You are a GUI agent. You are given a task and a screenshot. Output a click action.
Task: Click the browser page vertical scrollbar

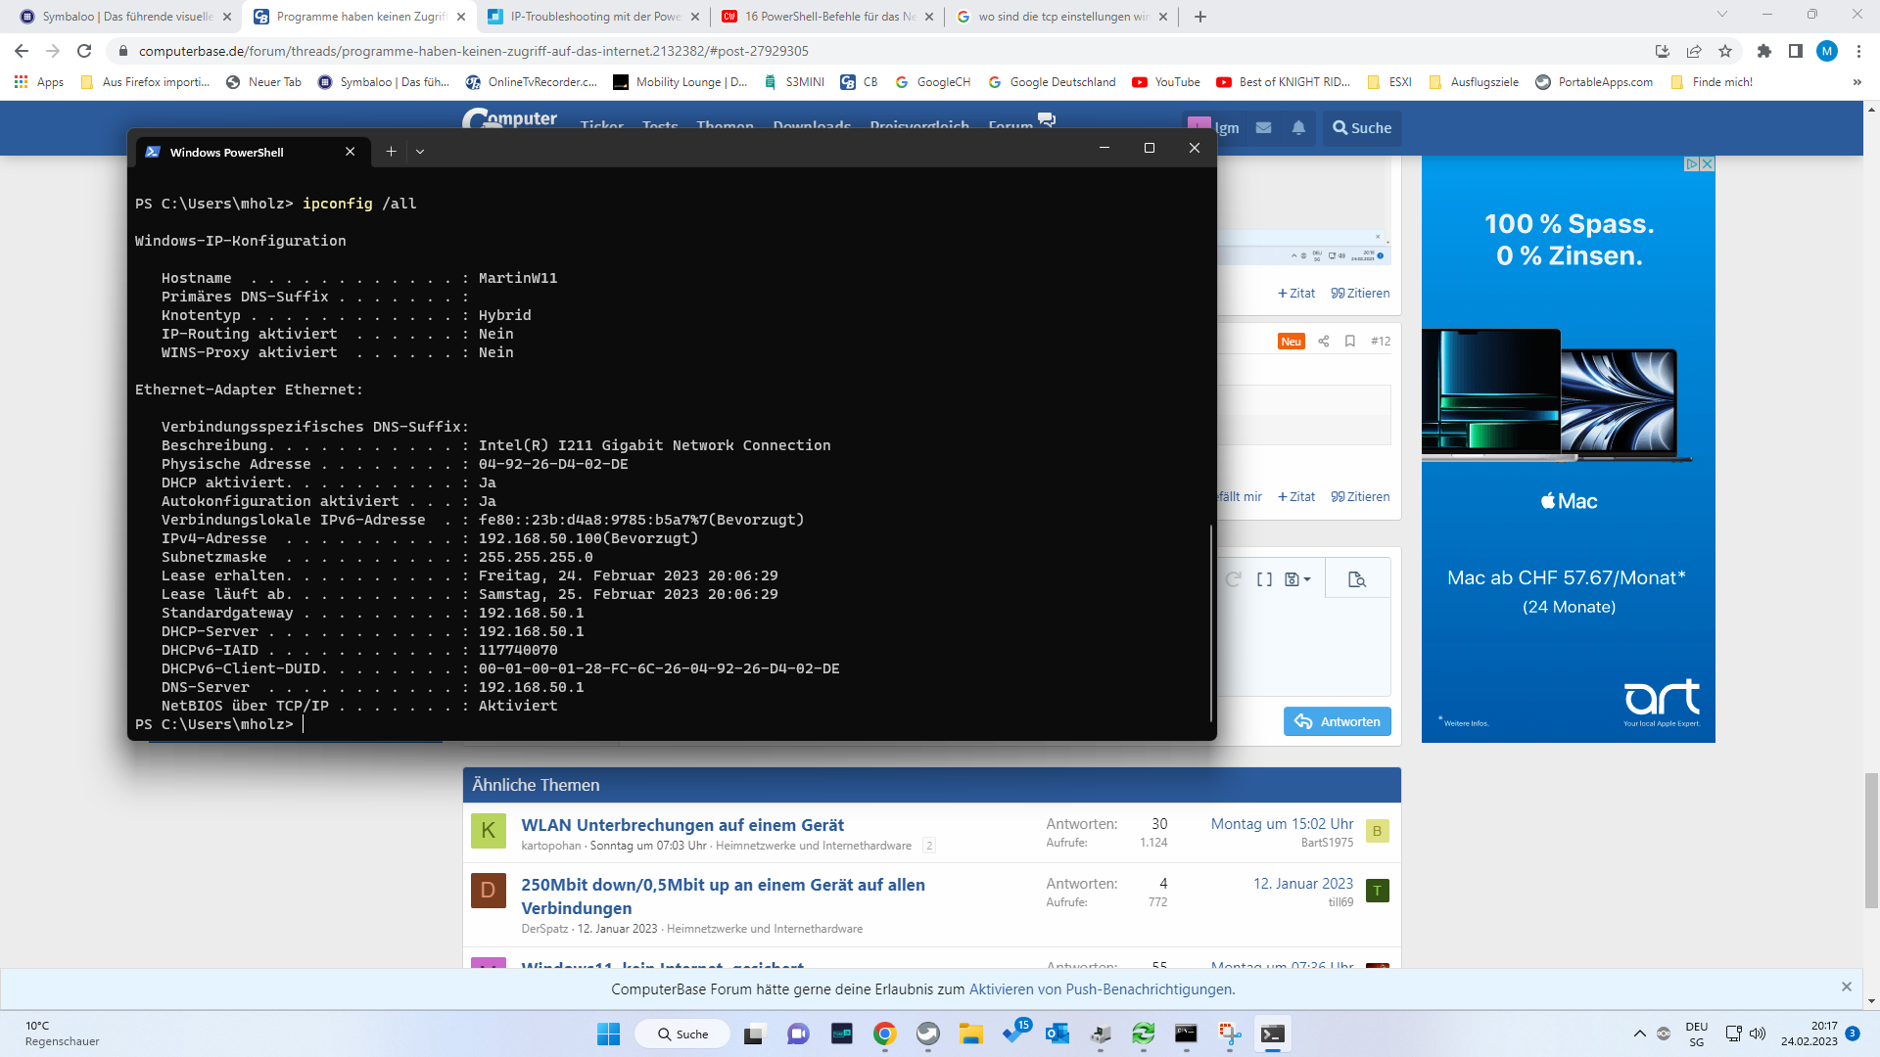point(1871,842)
